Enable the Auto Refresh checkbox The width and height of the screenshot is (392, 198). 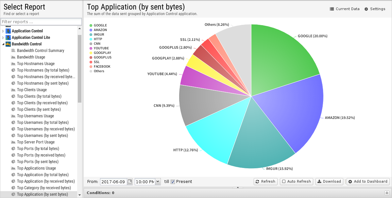(x=284, y=182)
